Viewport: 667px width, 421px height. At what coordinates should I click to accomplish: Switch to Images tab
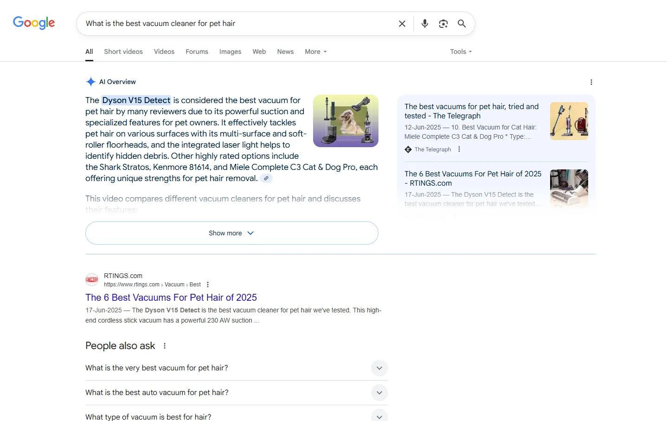(230, 52)
